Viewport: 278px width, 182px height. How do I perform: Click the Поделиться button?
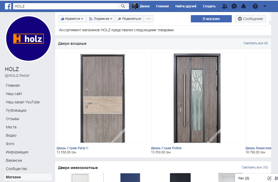point(129,19)
